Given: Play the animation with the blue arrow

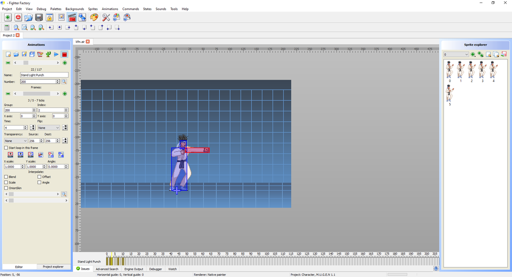Looking at the screenshot, I should pyautogui.click(x=56, y=54).
